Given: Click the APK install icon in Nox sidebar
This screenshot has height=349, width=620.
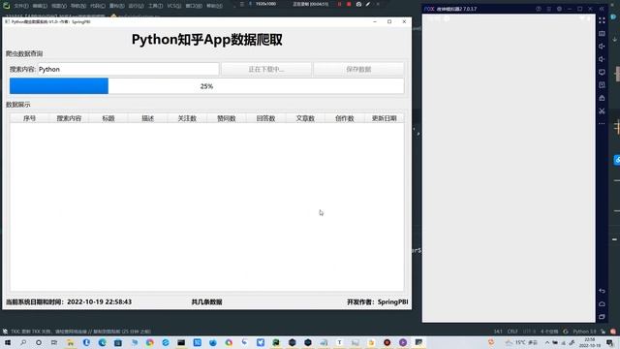Looking at the screenshot, I should (602, 85).
